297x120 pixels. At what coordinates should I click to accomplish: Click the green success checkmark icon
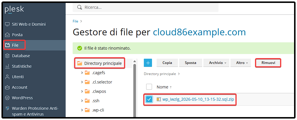(80, 48)
